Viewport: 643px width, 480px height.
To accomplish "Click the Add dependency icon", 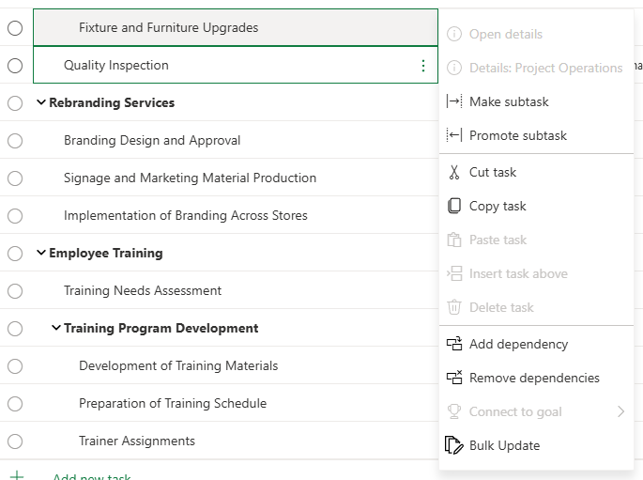I will point(454,344).
